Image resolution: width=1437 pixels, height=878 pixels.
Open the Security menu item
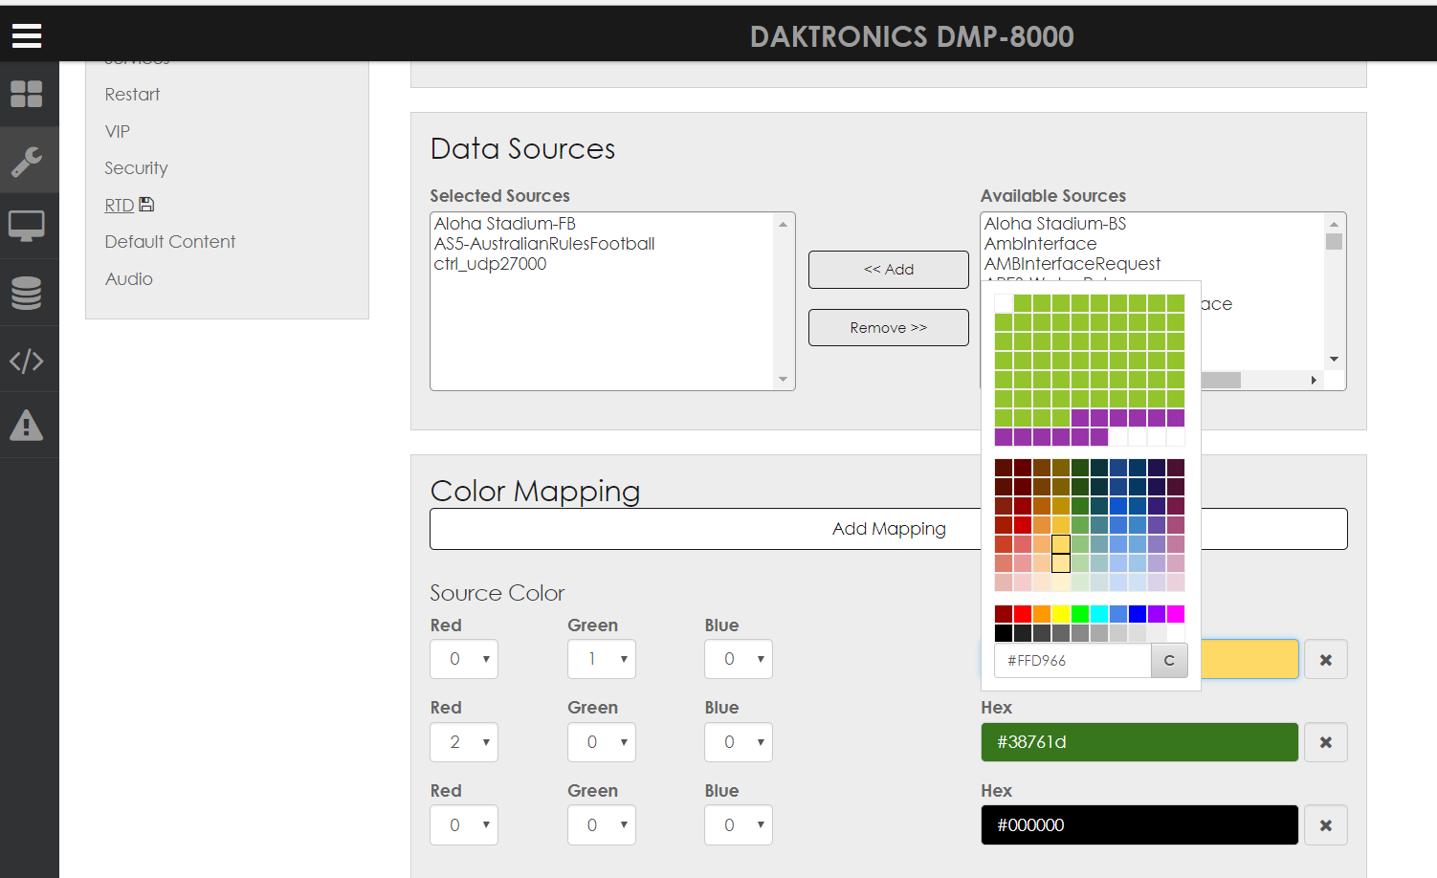[x=136, y=168]
